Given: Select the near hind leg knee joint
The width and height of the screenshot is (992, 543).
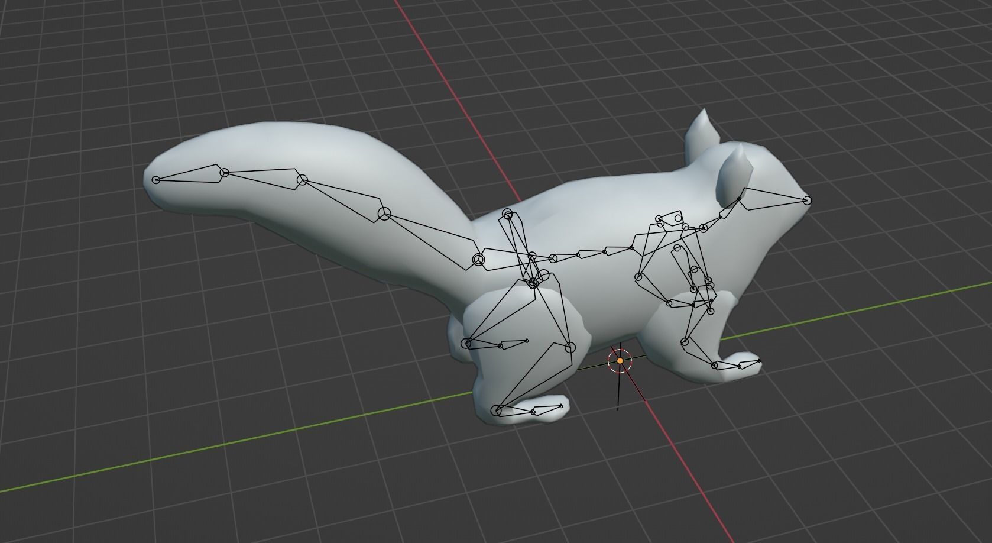Looking at the screenshot, I should [570, 347].
